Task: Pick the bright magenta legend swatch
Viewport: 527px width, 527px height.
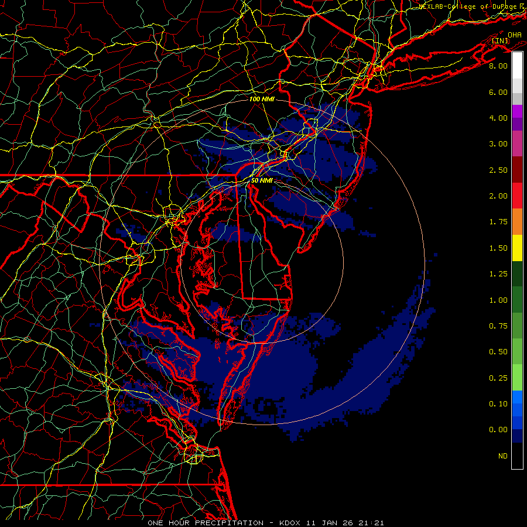Action: point(517,111)
